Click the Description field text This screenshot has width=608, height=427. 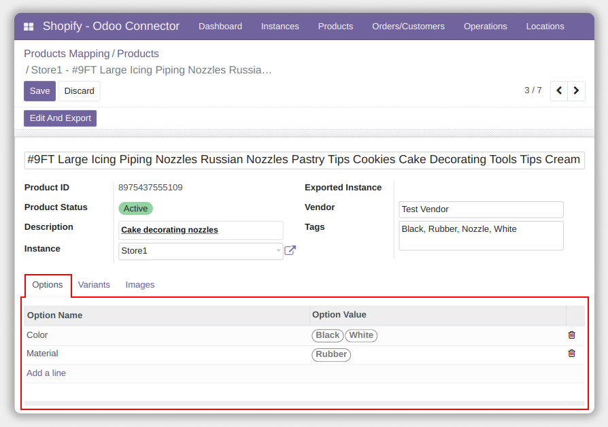tap(169, 230)
